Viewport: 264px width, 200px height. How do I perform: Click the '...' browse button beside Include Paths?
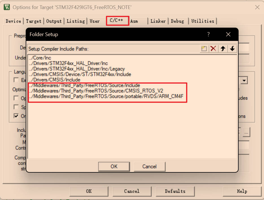pos(246,132)
